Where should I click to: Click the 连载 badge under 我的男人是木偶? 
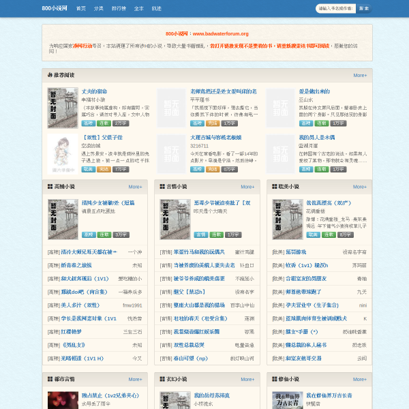point(322,169)
